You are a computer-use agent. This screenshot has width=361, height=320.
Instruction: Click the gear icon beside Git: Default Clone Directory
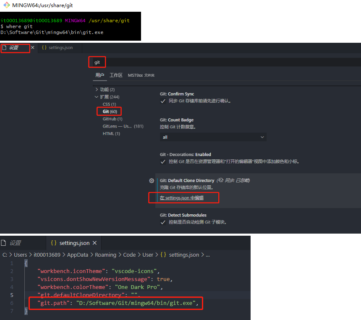point(152,180)
